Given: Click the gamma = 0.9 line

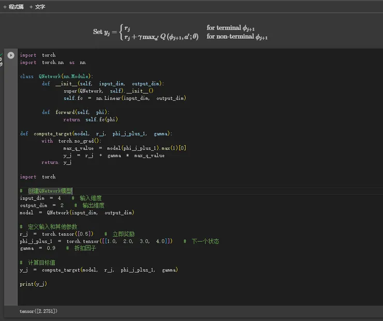Looking at the screenshot, I should coord(37,248).
